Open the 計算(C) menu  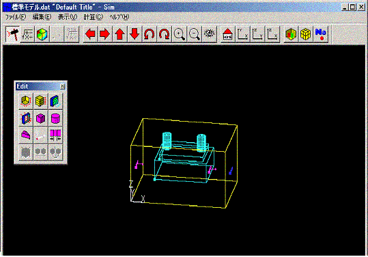pyautogui.click(x=93, y=17)
